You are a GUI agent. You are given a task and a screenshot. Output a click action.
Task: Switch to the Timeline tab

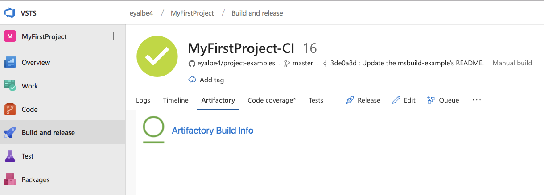[x=176, y=100]
